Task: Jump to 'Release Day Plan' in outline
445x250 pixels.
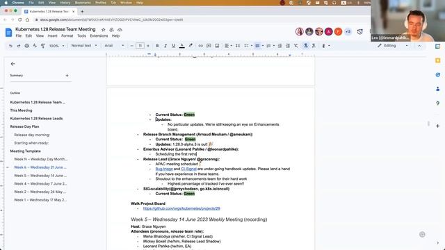Action: (24, 126)
